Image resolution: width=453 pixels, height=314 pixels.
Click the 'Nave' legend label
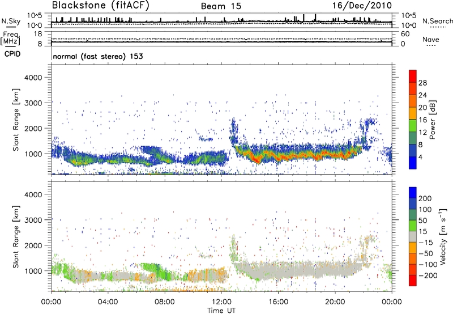tap(431, 39)
